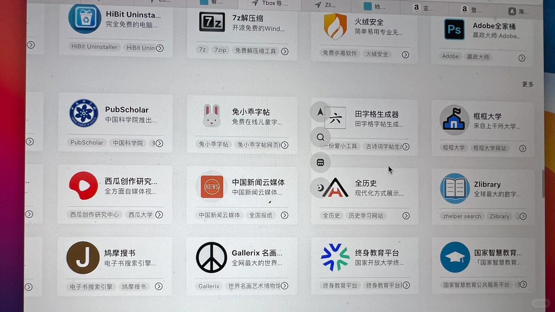Image resolution: width=555 pixels, height=312 pixels.
Task: Switch to the 地... browser tab
Action: tap(375, 6)
